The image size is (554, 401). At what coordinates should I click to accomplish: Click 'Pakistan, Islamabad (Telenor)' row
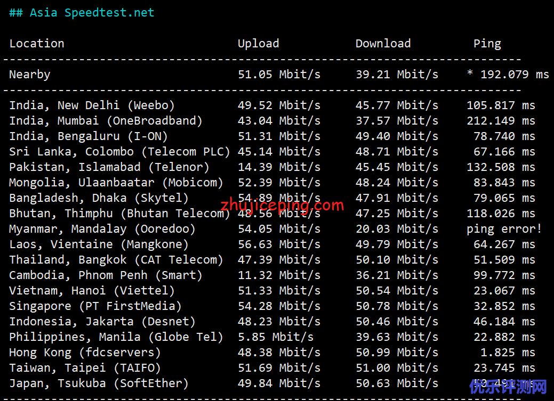(272, 167)
